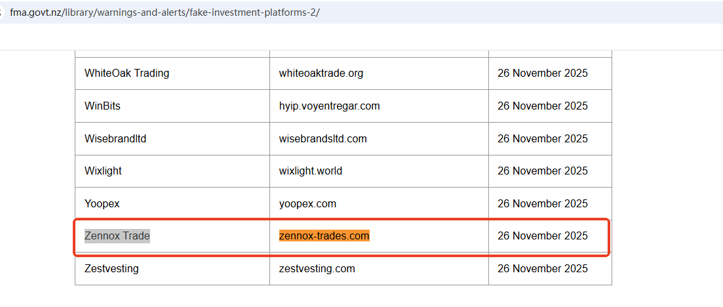
Task: Click the site info icon beside URL
Action: point(2,12)
